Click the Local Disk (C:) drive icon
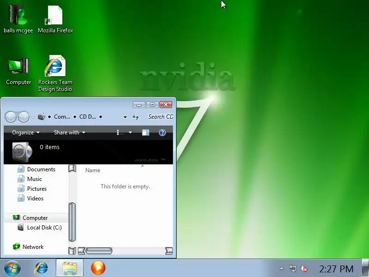Screen dimensions: 369x277 click(x=21, y=227)
